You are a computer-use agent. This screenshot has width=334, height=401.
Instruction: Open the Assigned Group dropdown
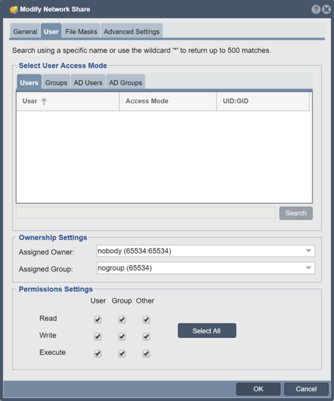(x=206, y=268)
